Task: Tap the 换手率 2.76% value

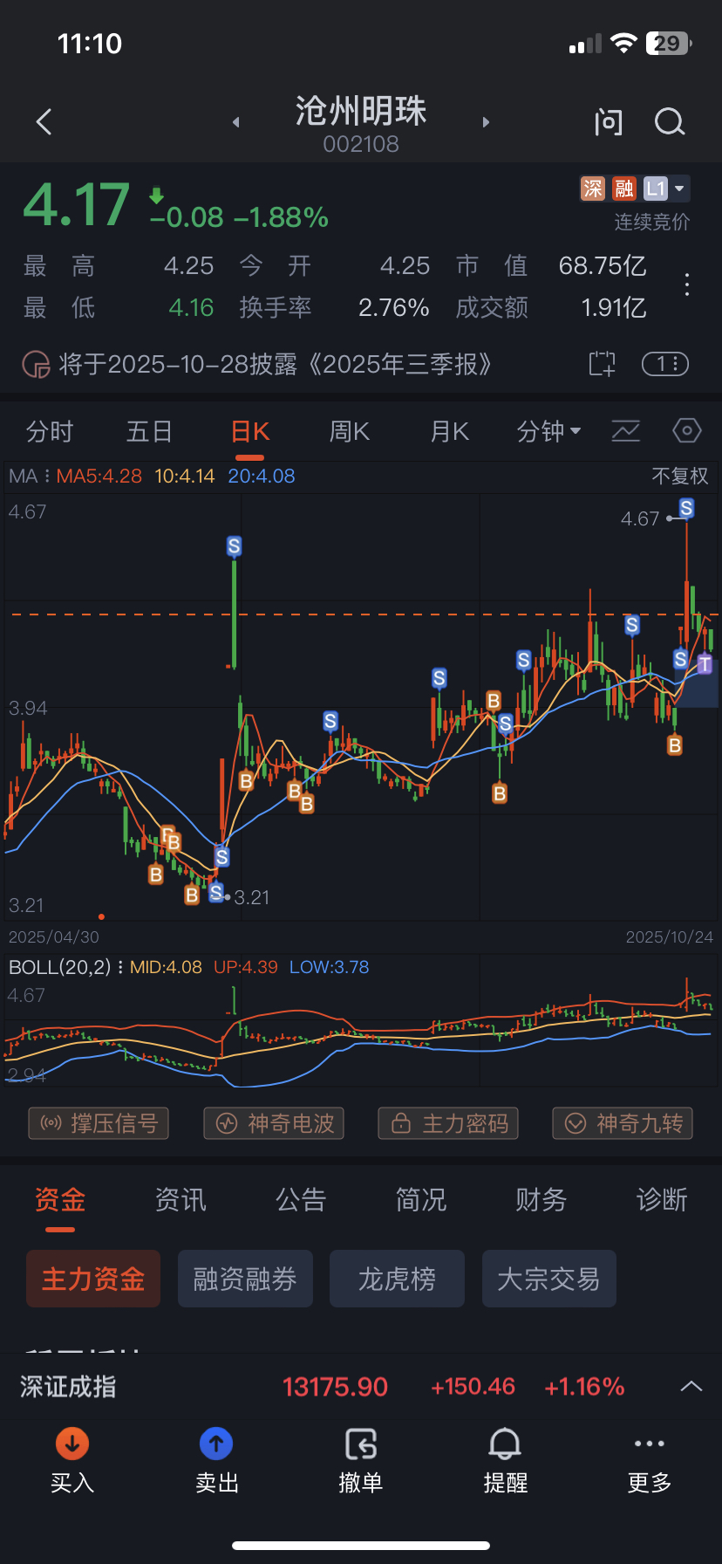Action: click(x=394, y=308)
